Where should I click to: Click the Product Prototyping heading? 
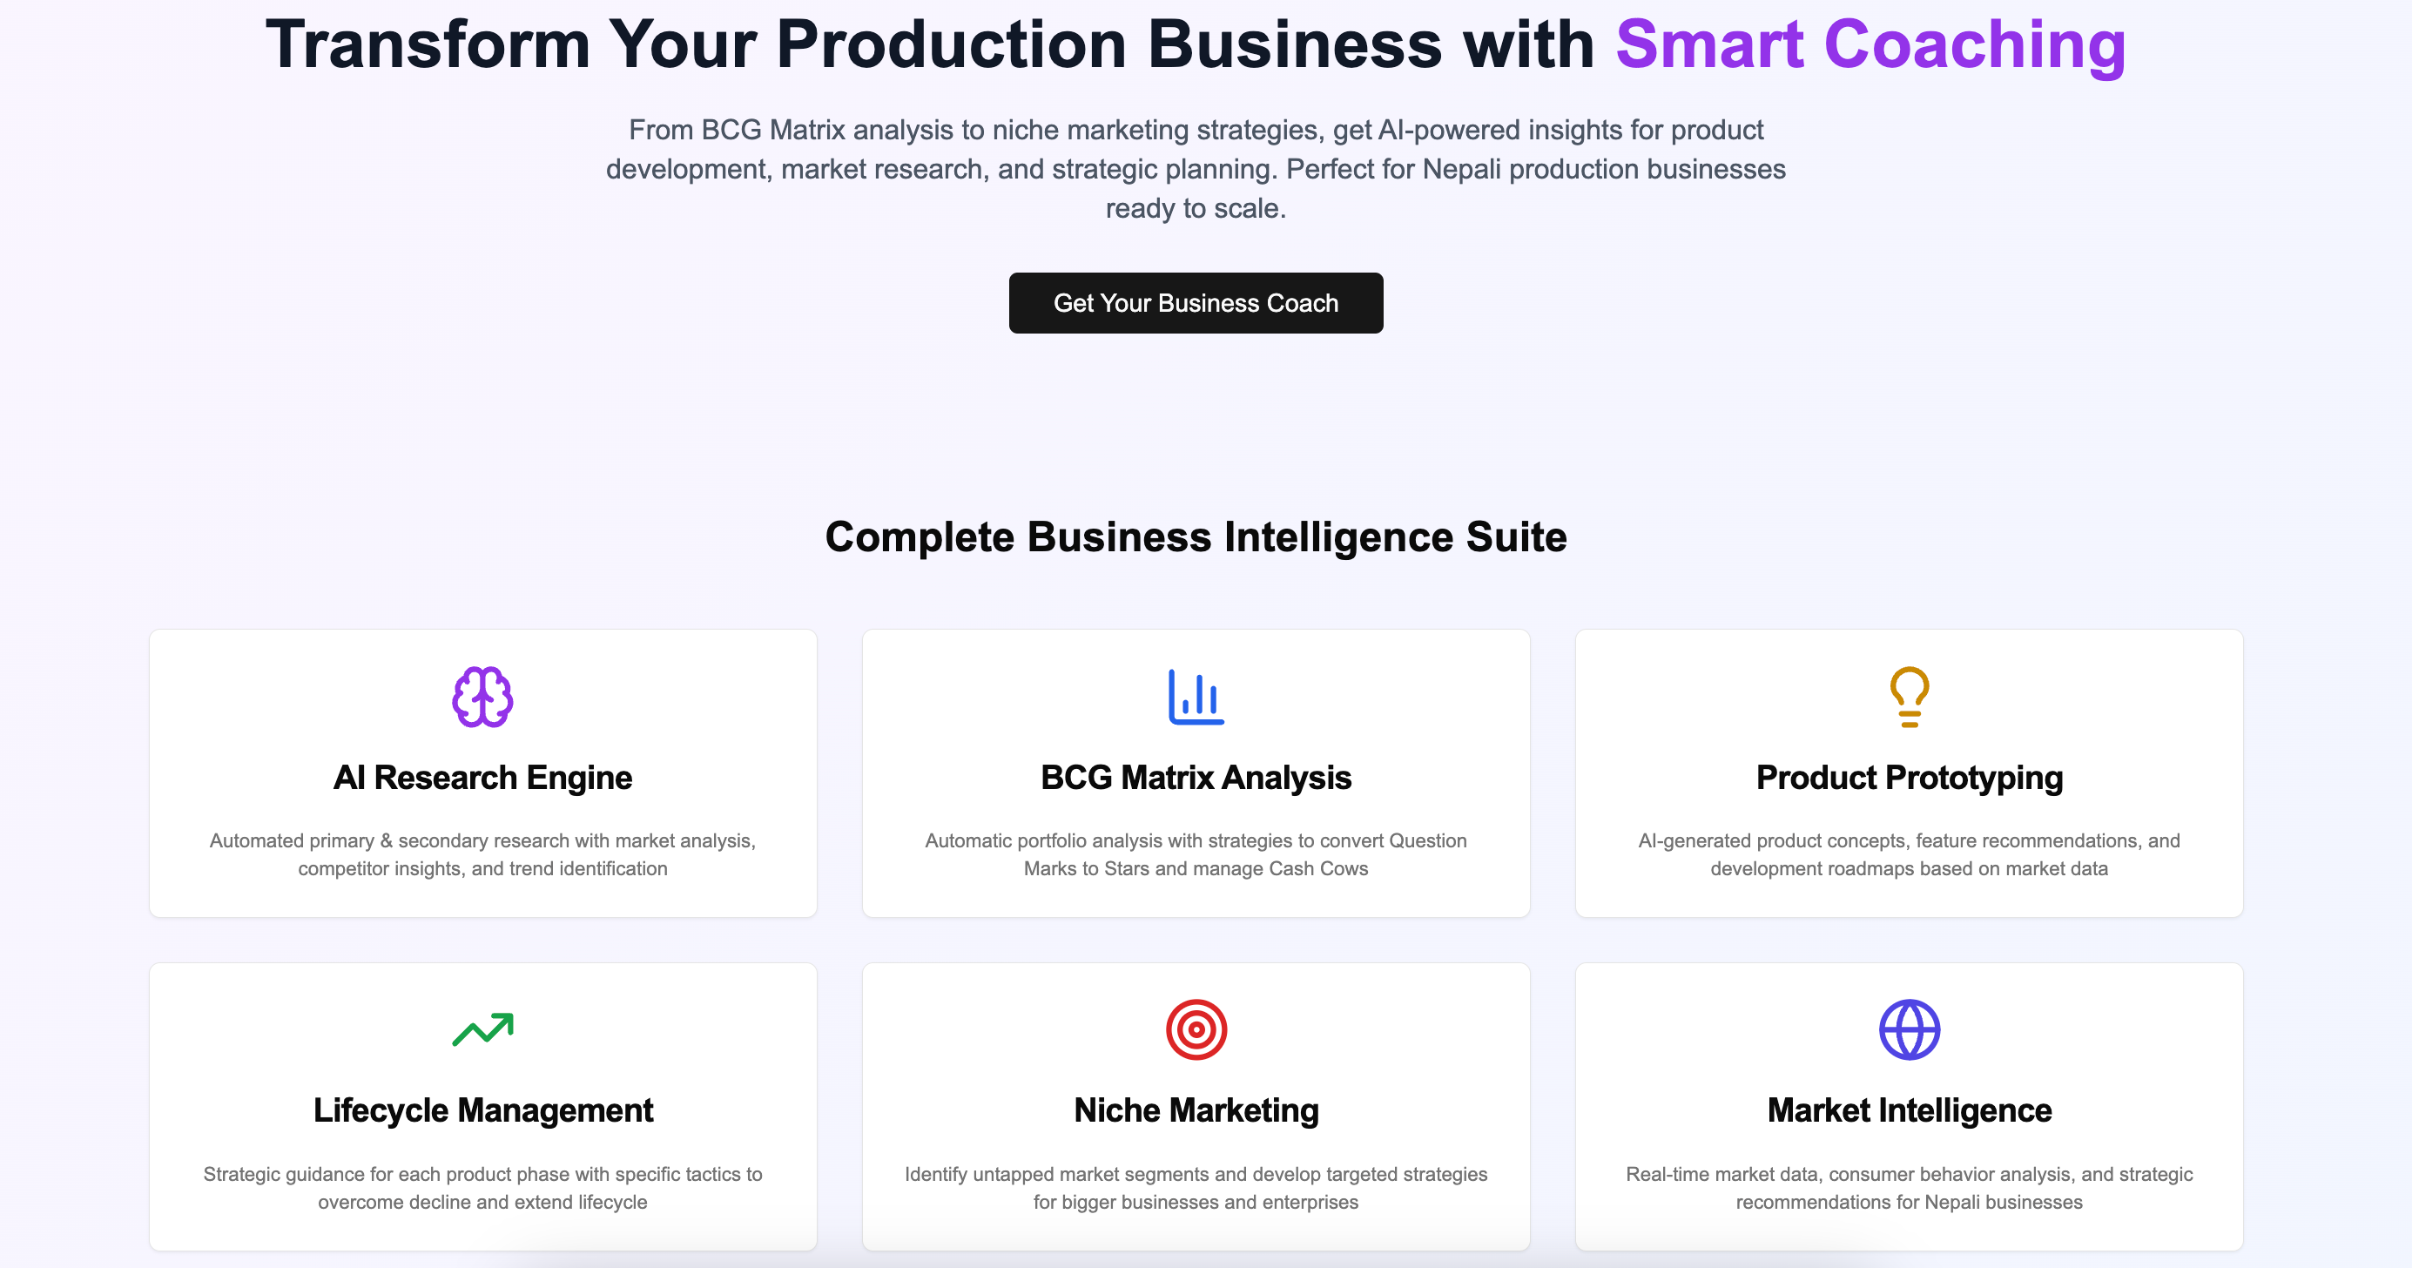click(x=1910, y=778)
